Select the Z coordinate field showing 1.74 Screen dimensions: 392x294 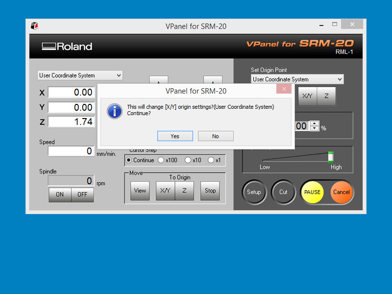tap(71, 122)
